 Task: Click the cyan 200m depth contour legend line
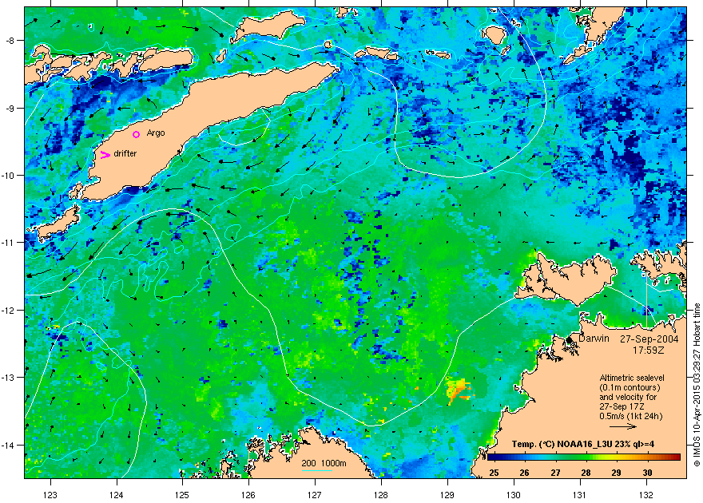317,470
